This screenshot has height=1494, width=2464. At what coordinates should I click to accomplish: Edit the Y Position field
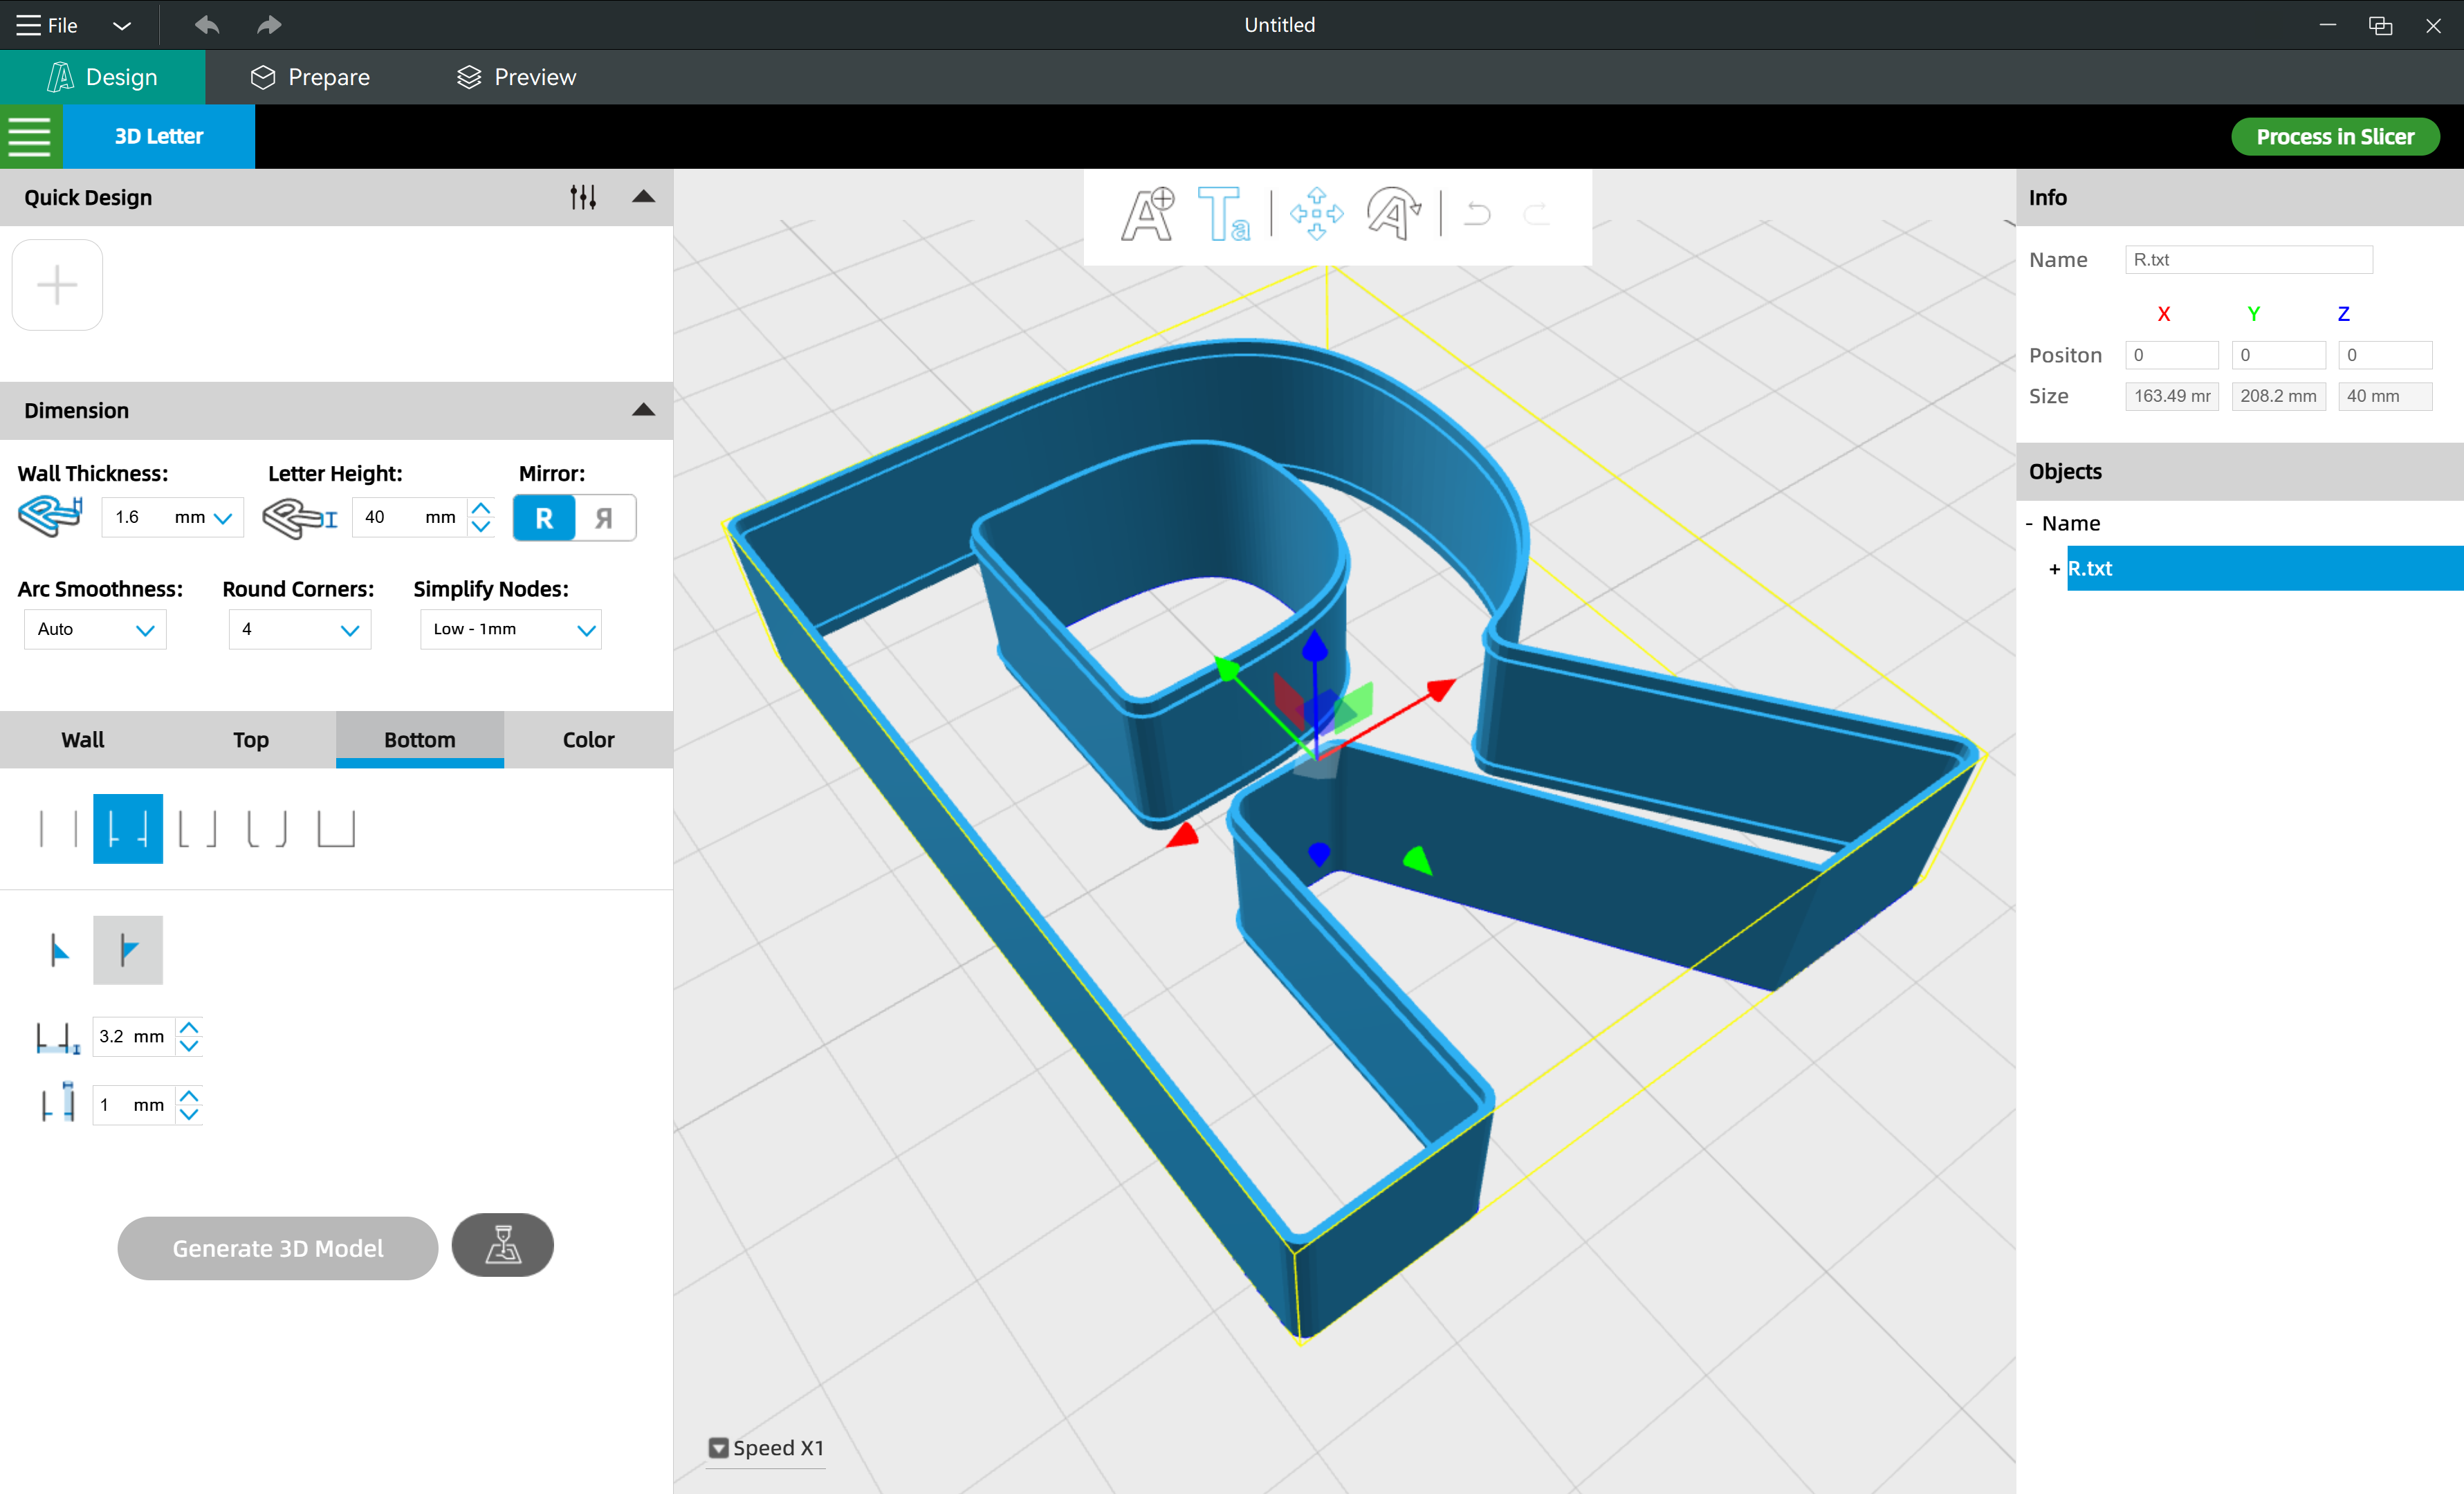coord(2278,355)
